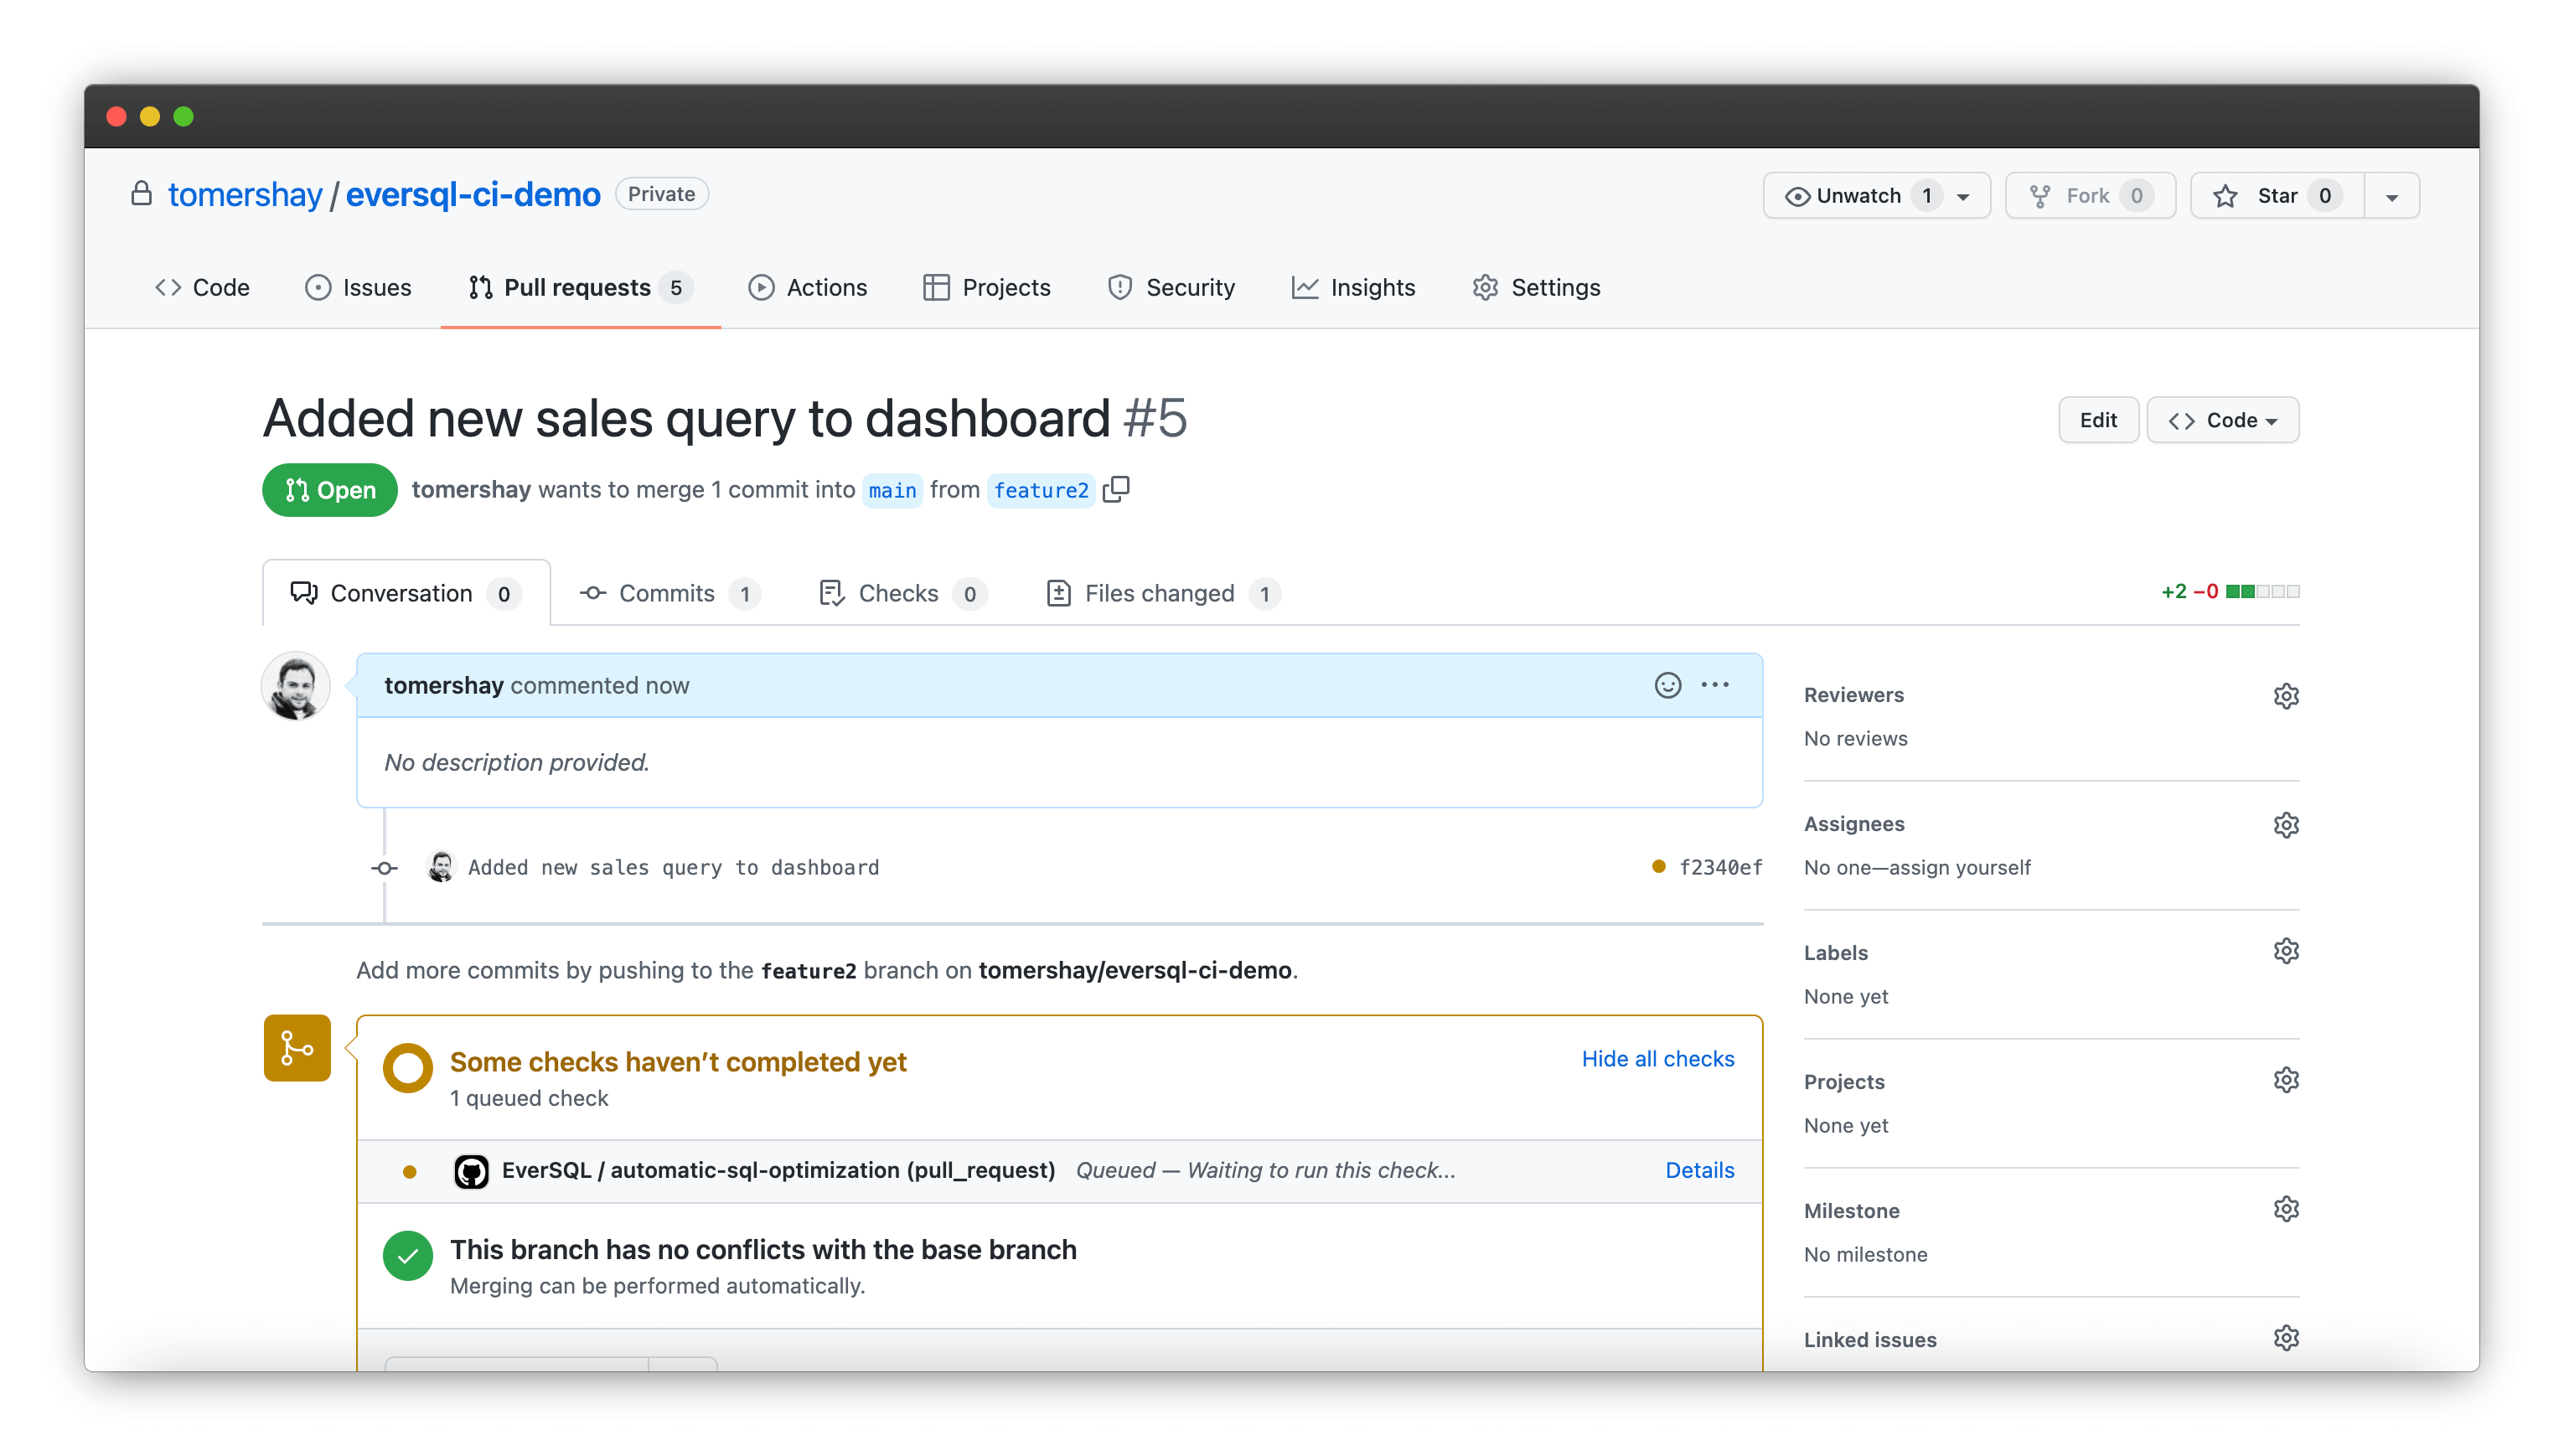Open the Projects sidebar gear settings
2564x1456 pixels.
coord(2286,1080)
